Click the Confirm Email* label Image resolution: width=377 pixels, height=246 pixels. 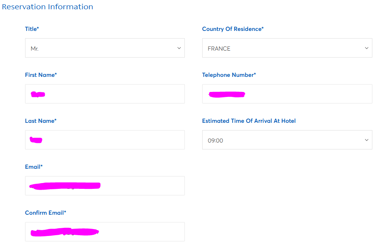[x=46, y=213]
